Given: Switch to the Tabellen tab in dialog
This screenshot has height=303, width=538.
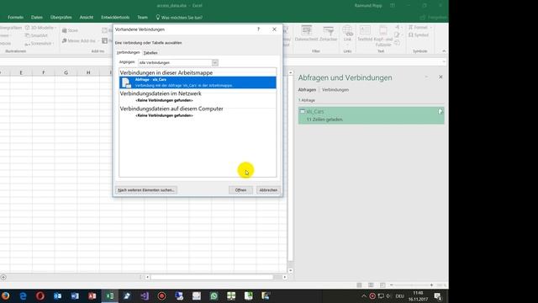Looking at the screenshot, I should 150,52.
